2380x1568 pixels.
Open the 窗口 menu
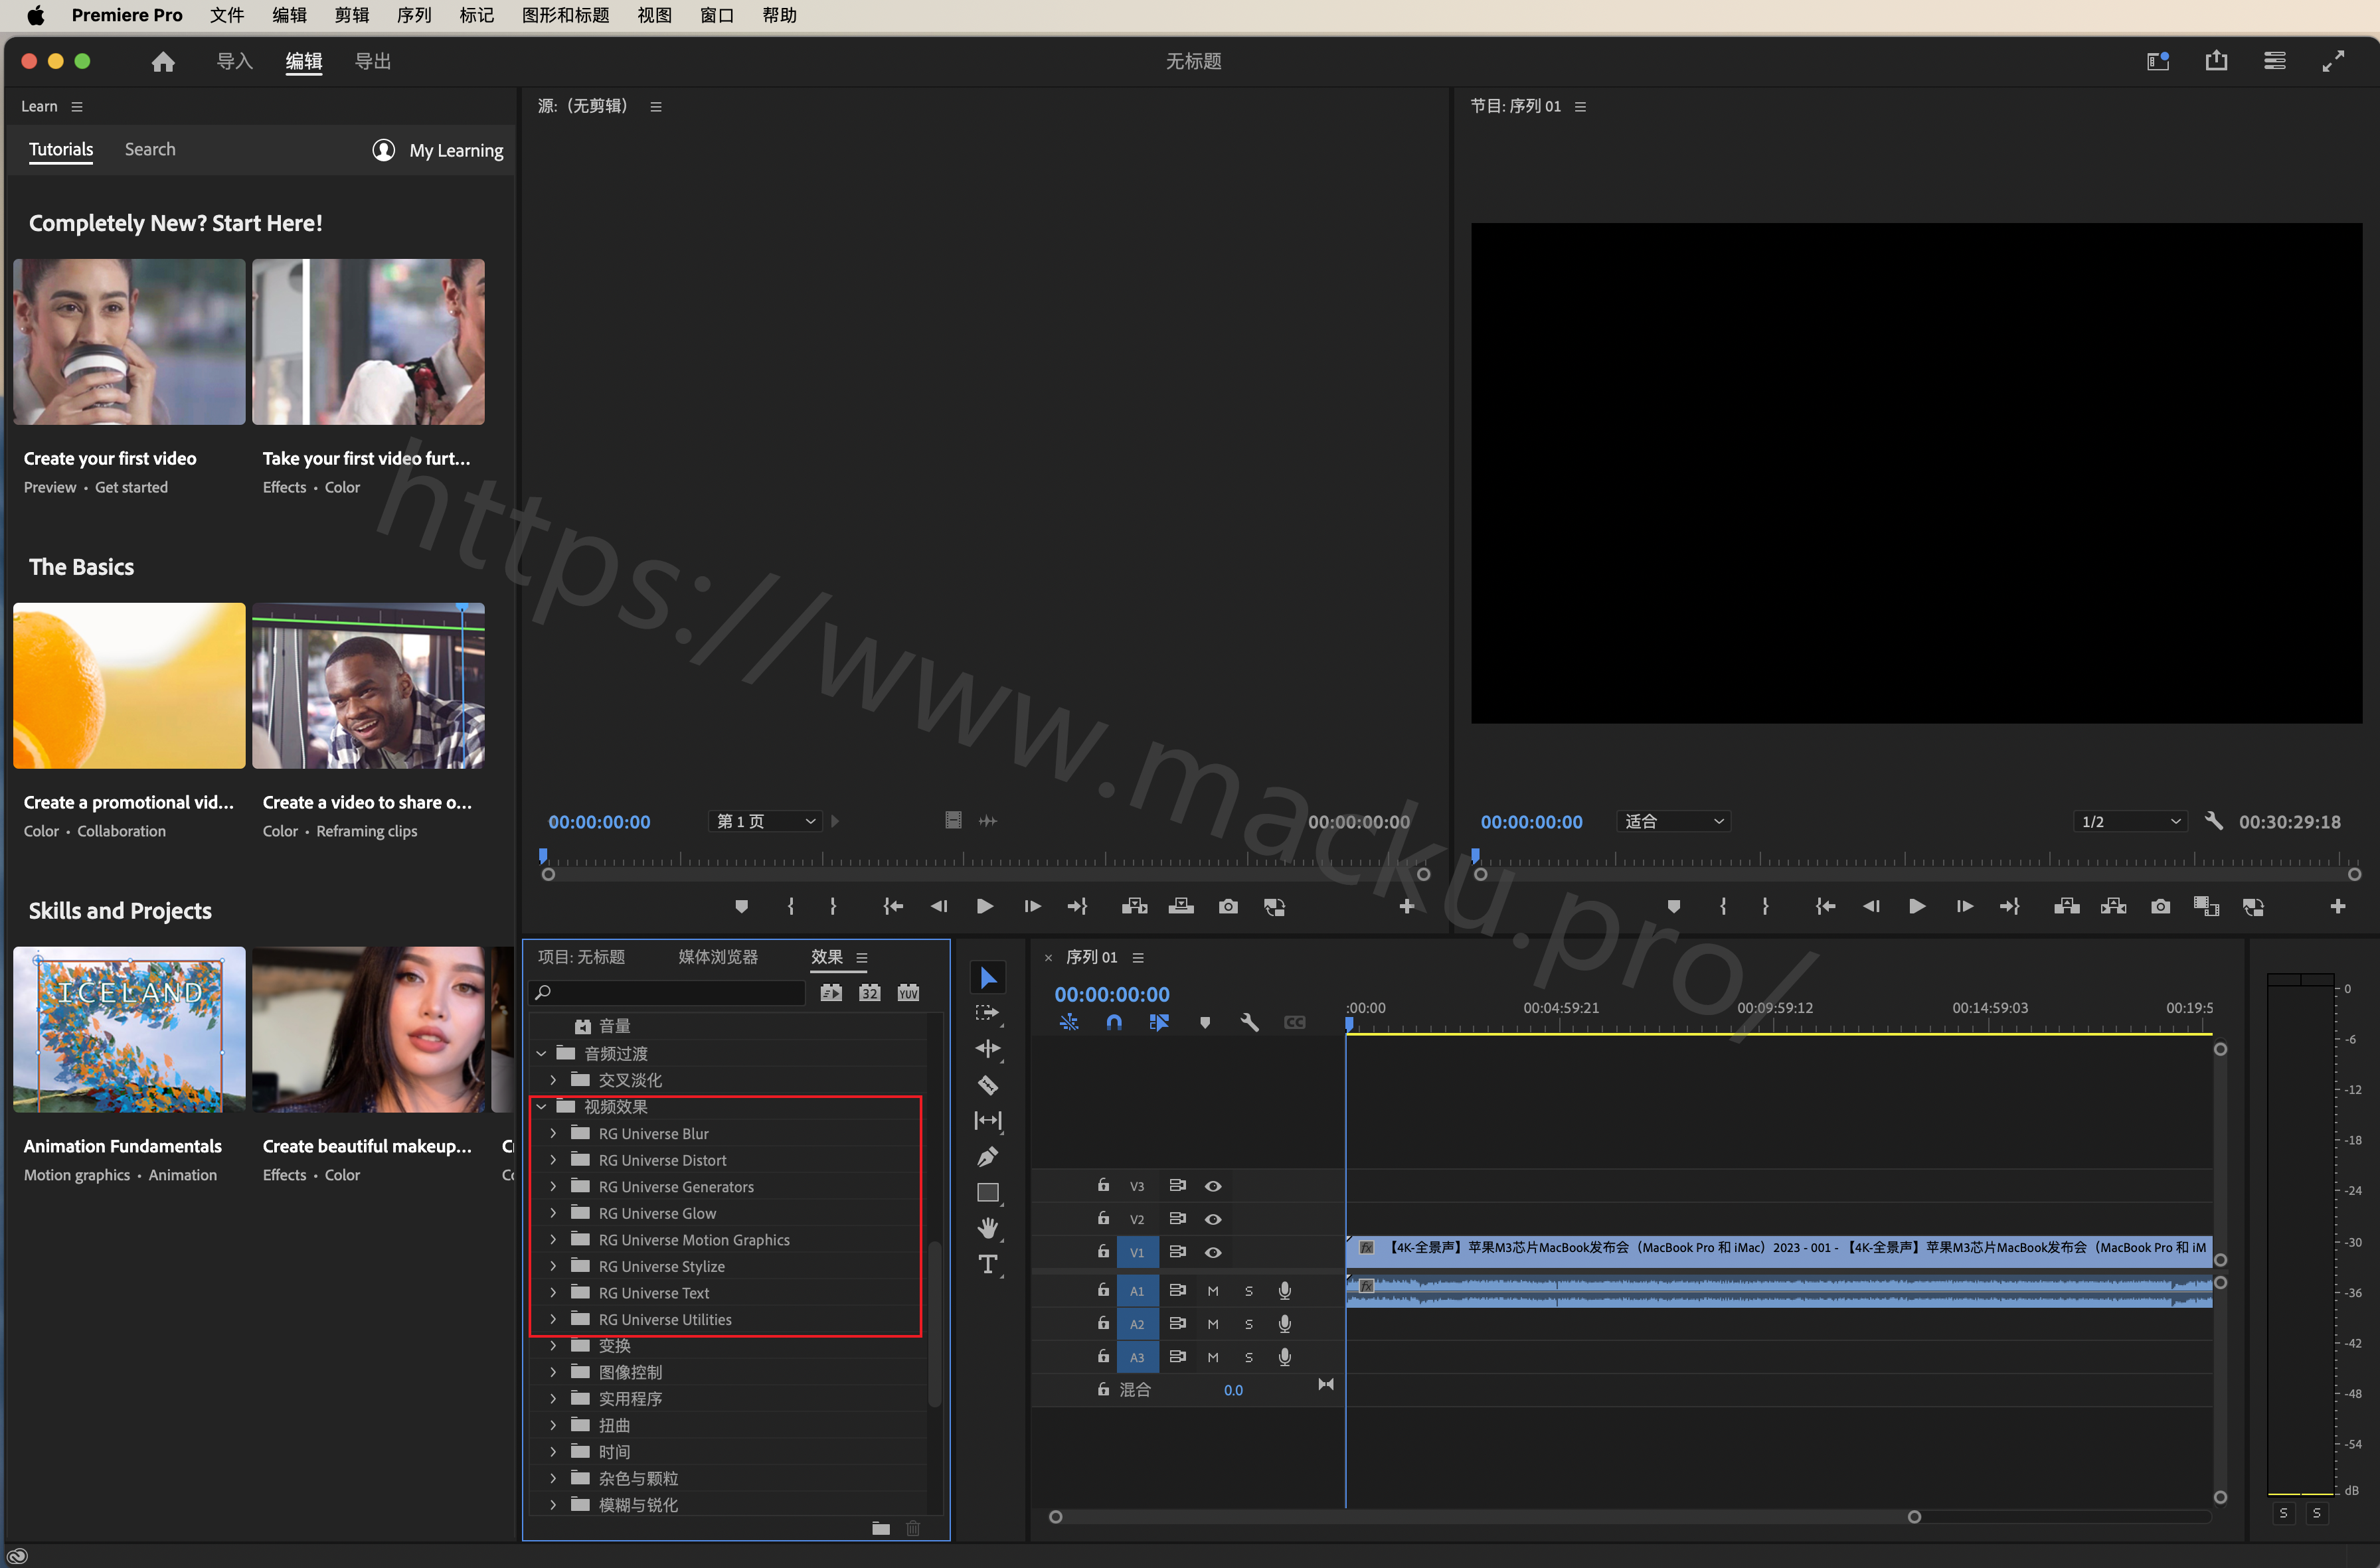[717, 15]
